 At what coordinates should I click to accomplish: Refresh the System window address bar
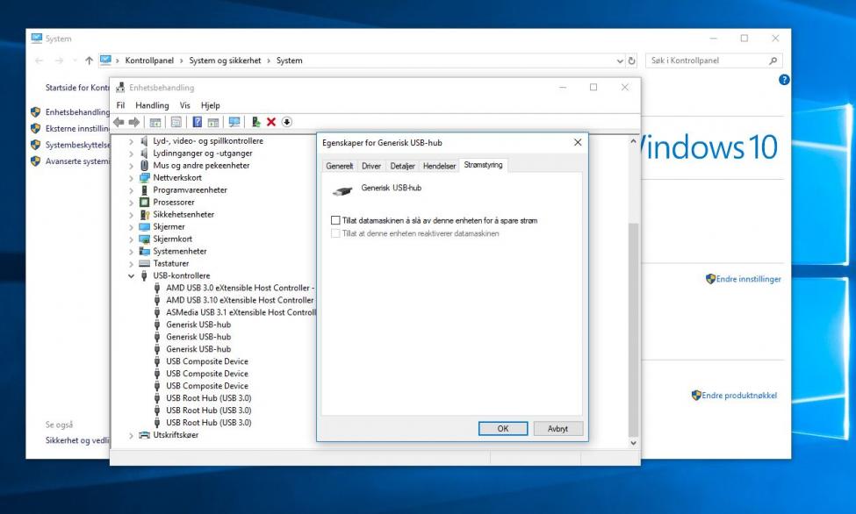[x=631, y=61]
